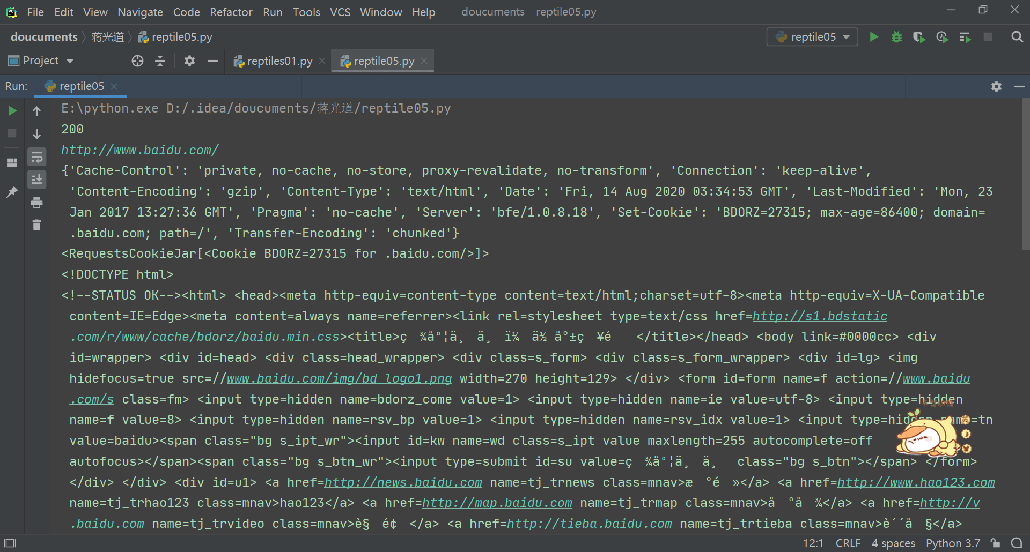Open Run panel settings gear
This screenshot has width=1030, height=552.
click(x=996, y=86)
